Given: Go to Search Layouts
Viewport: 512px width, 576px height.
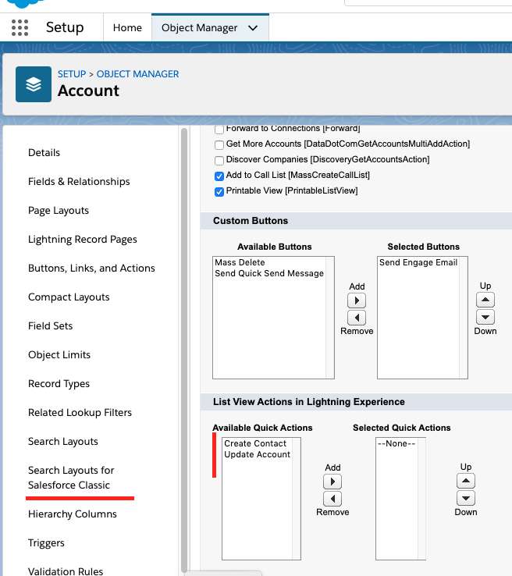Looking at the screenshot, I should coord(62,441).
